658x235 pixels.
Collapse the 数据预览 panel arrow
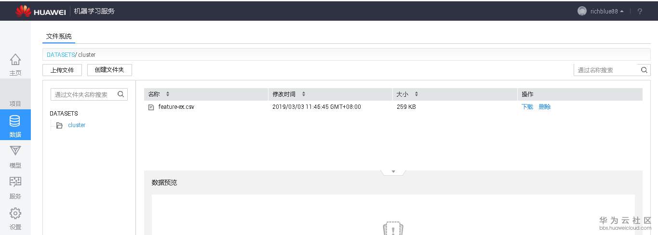[393, 171]
